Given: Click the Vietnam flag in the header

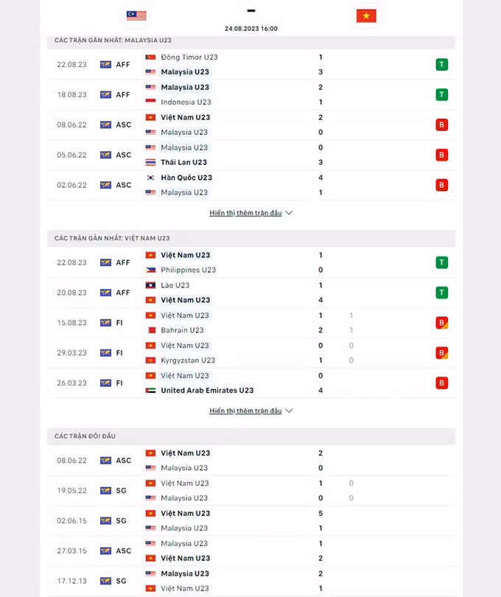Looking at the screenshot, I should coord(366,15).
